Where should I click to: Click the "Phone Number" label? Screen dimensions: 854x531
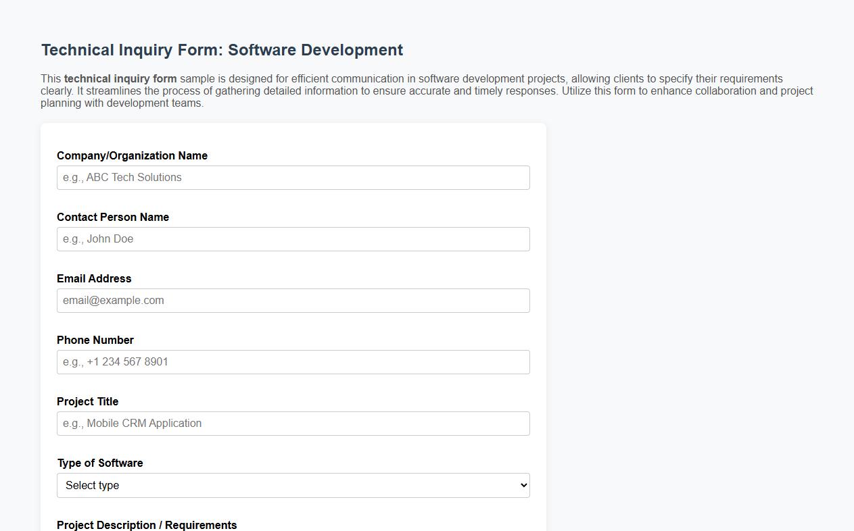tap(95, 340)
